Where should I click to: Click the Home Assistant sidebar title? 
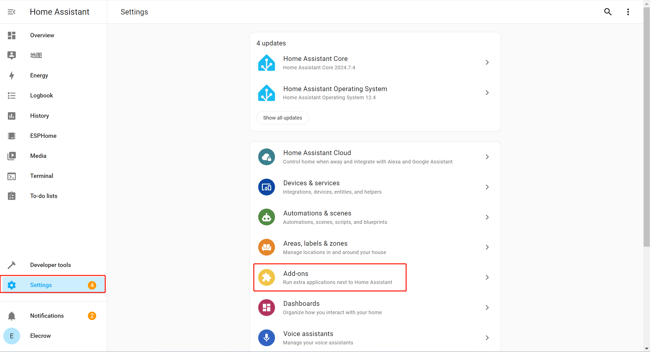[x=59, y=12]
